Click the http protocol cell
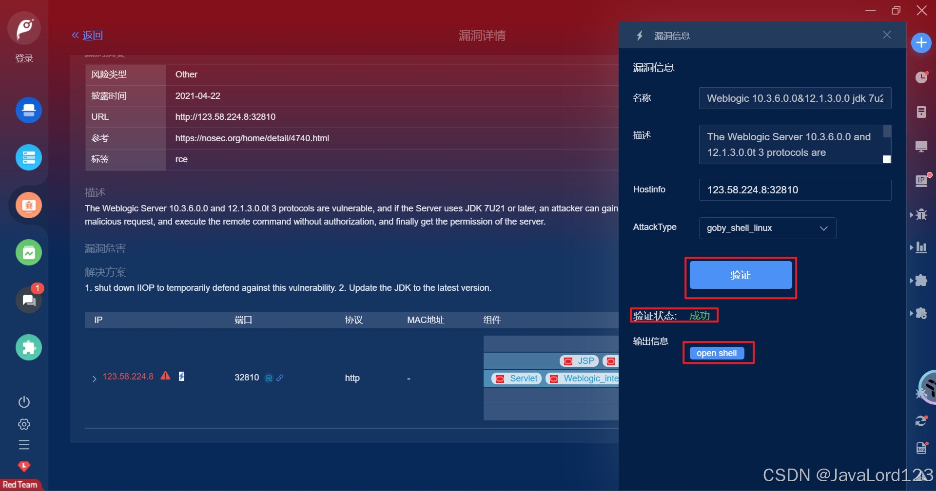Image resolution: width=936 pixels, height=491 pixels. (x=352, y=378)
